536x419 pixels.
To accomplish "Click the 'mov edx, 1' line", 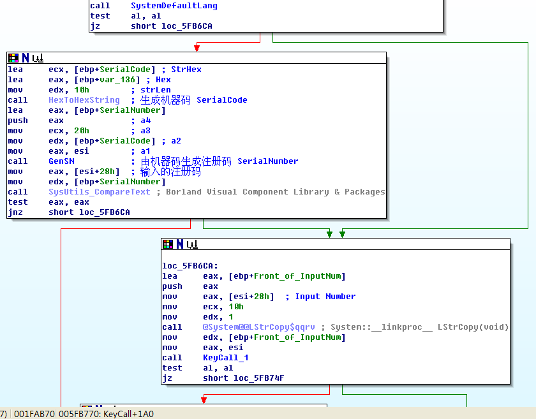I will [x=198, y=317].
